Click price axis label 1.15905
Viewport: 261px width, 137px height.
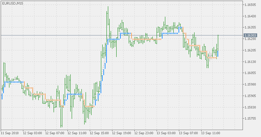tap(250, 96)
